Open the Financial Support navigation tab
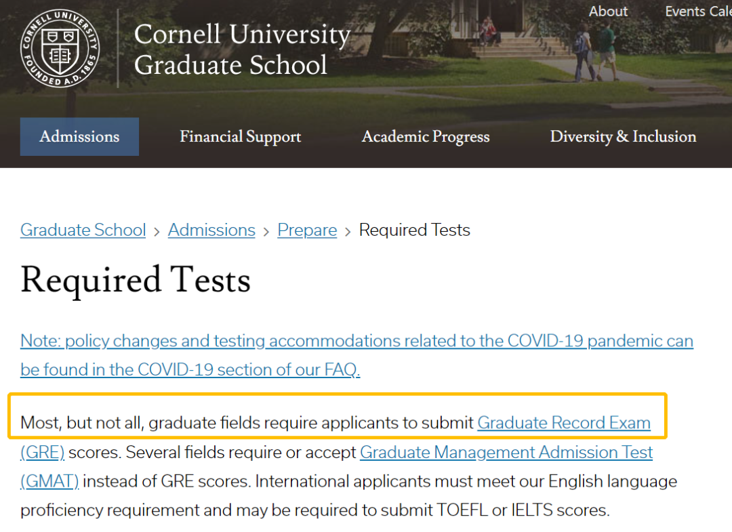Image resolution: width=732 pixels, height=532 pixels. (x=240, y=137)
